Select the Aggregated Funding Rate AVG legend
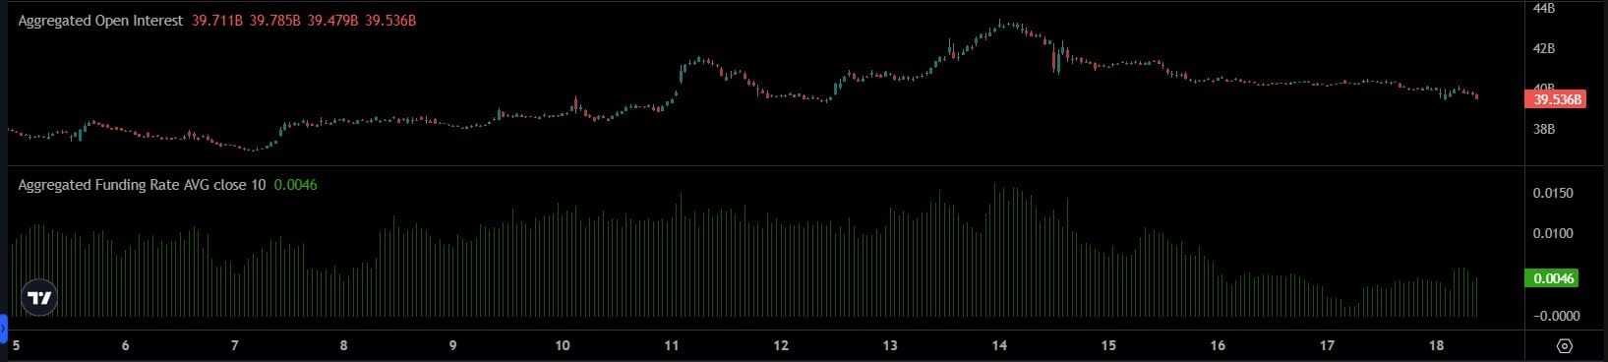The width and height of the screenshot is (1608, 362). coord(142,185)
